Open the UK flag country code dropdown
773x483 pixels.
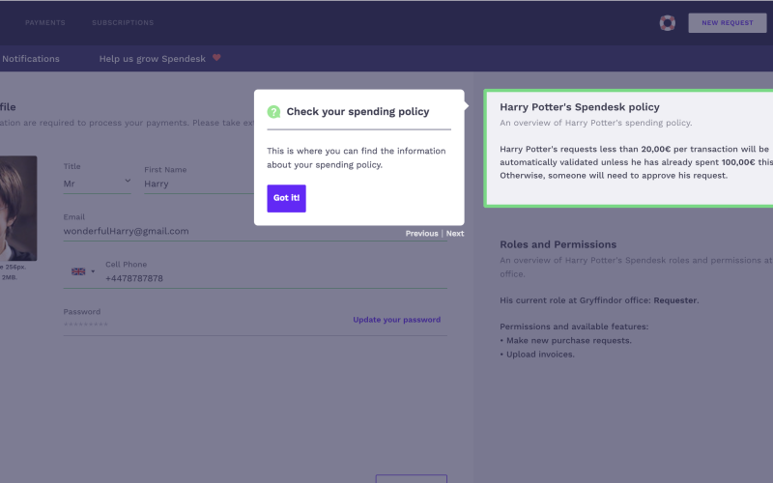tap(83, 271)
